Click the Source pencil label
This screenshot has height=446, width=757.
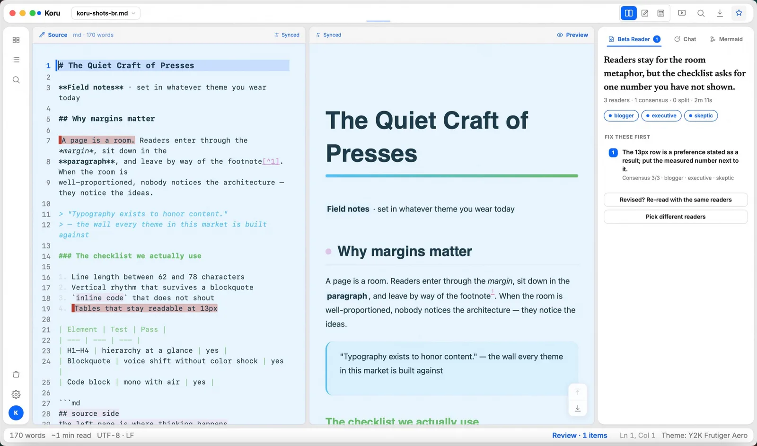tap(53, 35)
